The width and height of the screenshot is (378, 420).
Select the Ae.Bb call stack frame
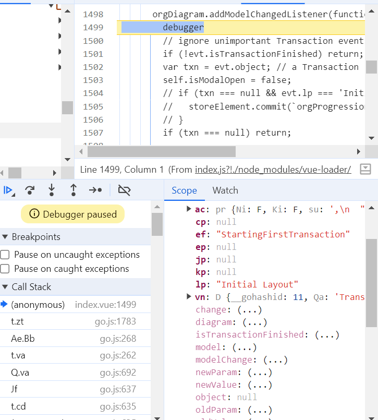(x=75, y=339)
